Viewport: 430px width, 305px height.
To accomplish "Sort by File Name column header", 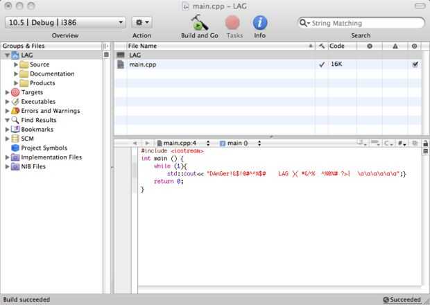I will 221,46.
